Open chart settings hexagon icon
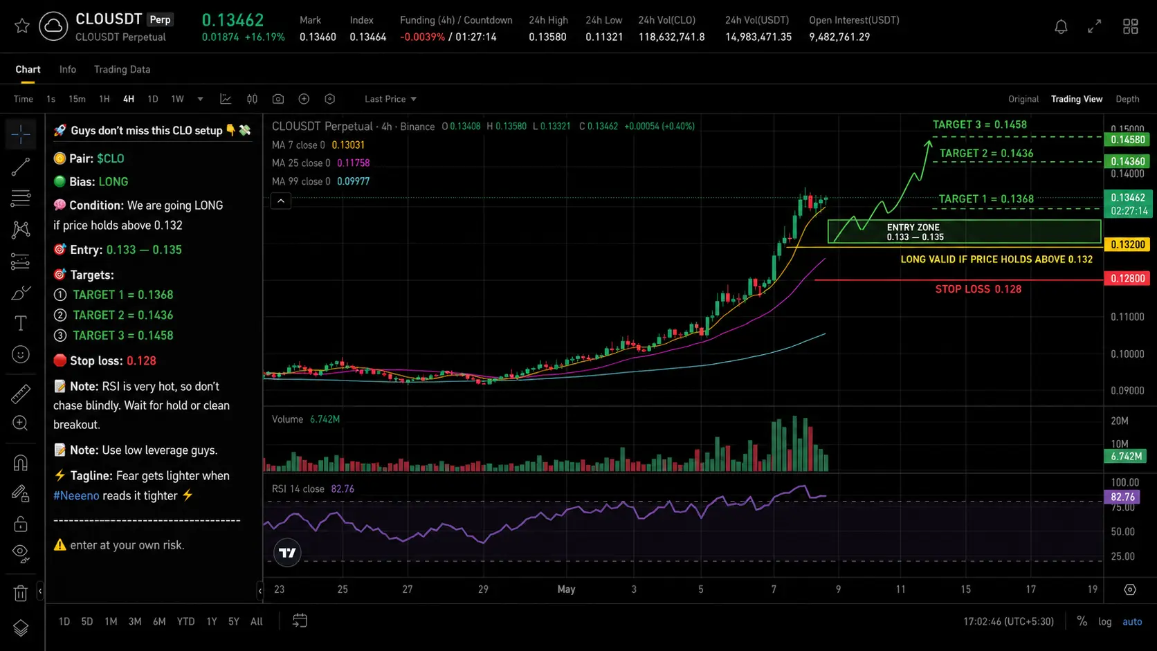1157x651 pixels. 330,99
